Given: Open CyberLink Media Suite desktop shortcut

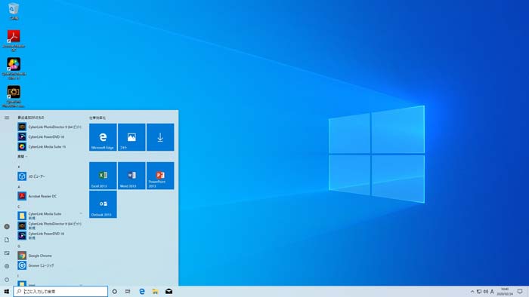Looking at the screenshot, I should click(x=14, y=69).
